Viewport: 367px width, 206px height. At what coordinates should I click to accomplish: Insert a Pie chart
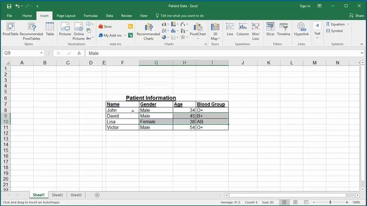(164, 37)
